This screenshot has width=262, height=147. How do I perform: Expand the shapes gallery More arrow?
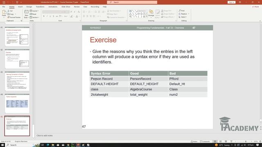pyautogui.click(x=147, y=17)
